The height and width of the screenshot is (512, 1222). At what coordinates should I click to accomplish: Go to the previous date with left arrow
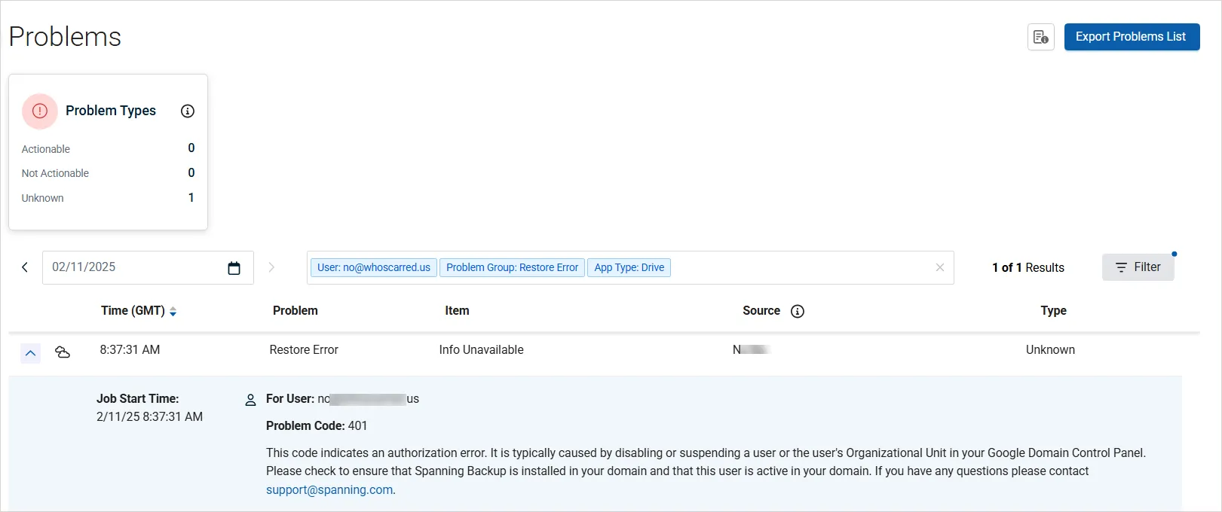[25, 267]
